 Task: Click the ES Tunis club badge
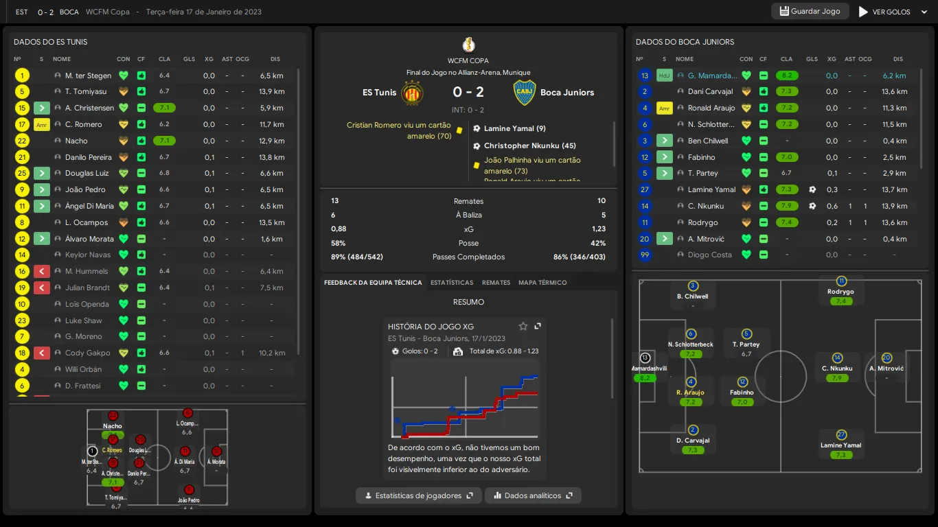pyautogui.click(x=412, y=93)
